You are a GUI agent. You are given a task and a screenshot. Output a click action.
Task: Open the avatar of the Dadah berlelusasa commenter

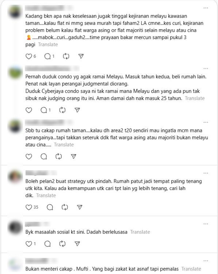tap(15, 227)
